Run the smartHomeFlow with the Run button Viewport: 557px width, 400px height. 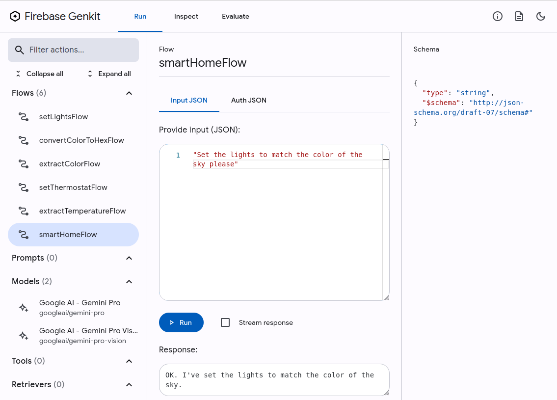click(181, 322)
